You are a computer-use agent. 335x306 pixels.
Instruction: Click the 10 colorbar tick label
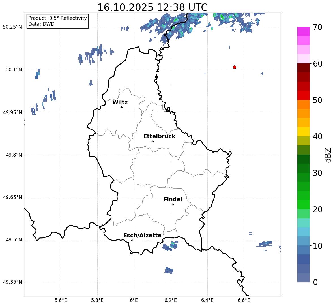point(317,246)
